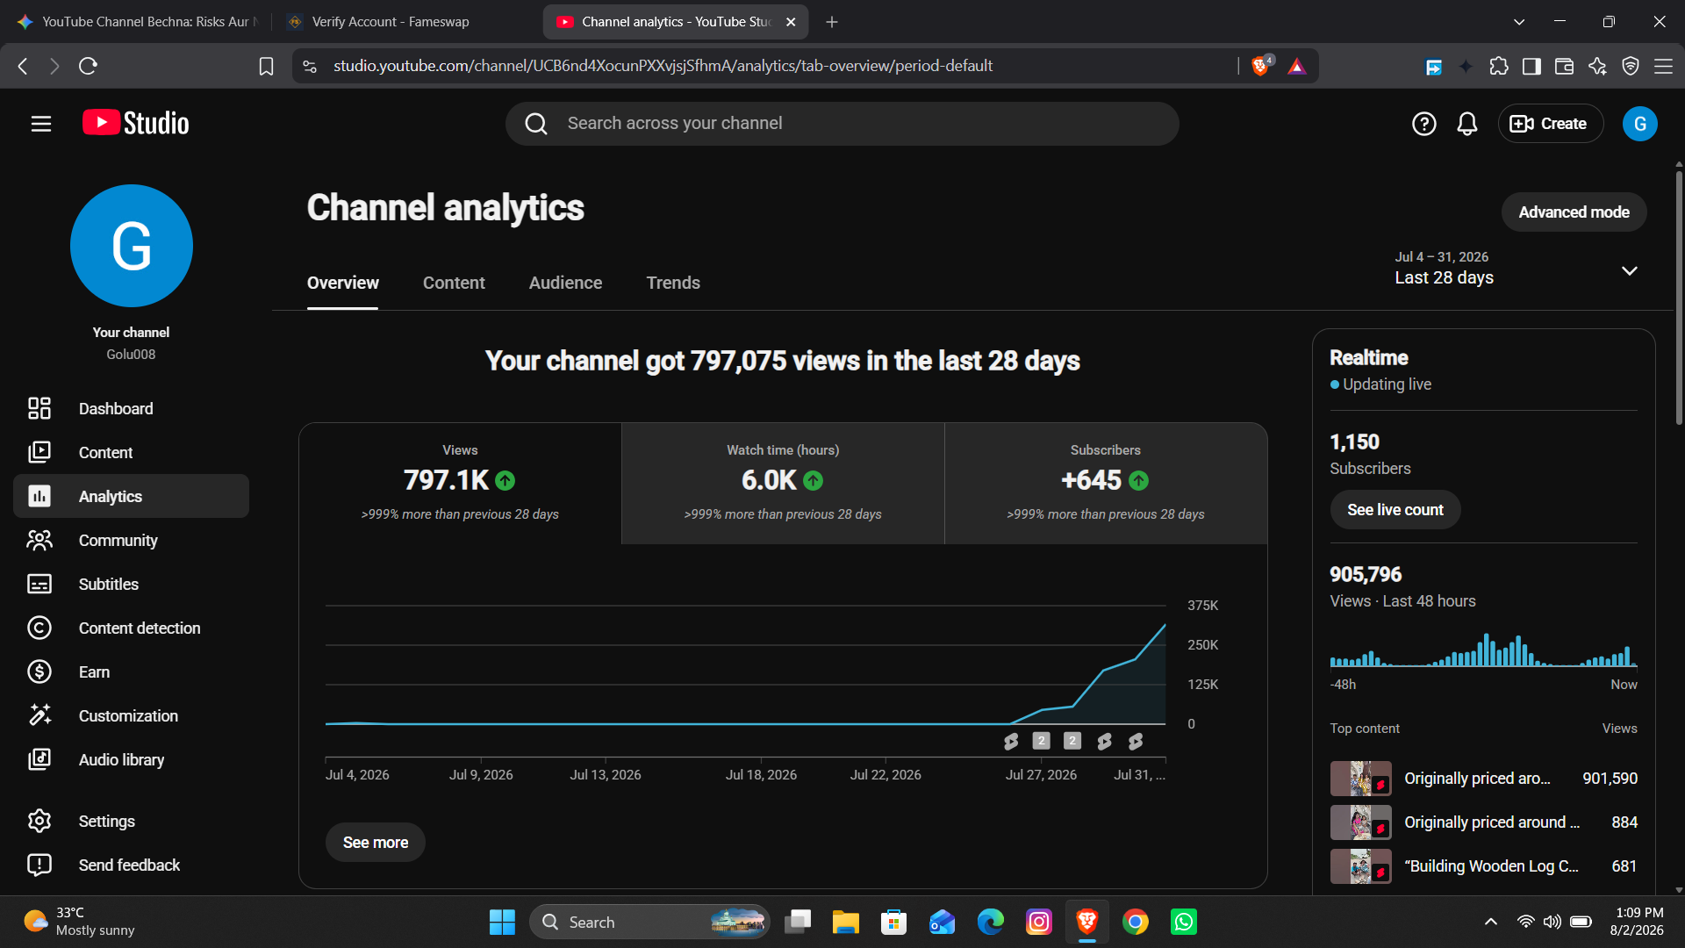This screenshot has height=948, width=1685.
Task: Open WhatsApp from the taskbar
Action: point(1183,922)
